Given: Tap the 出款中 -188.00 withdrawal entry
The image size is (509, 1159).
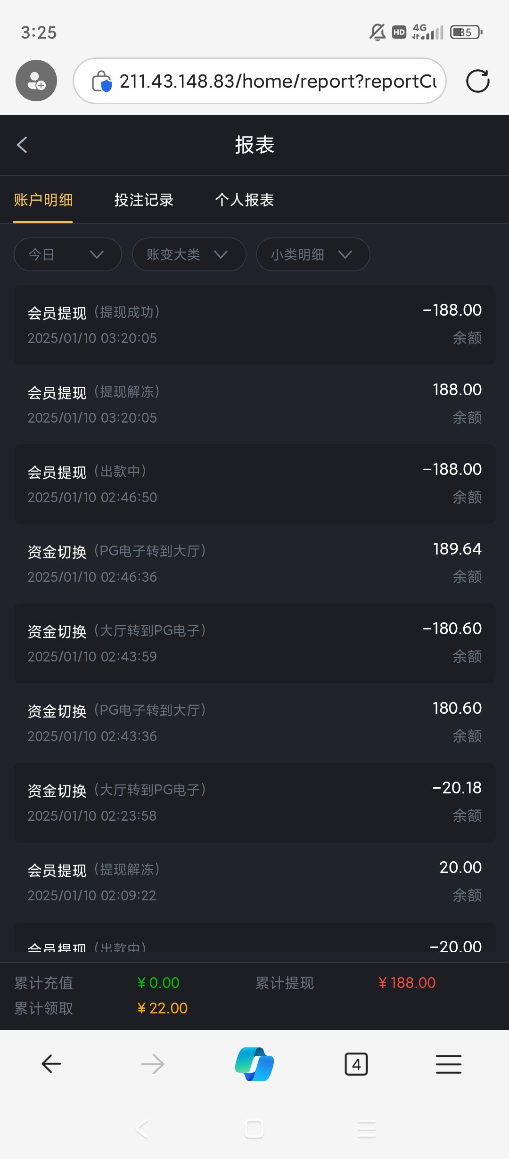Looking at the screenshot, I should click(x=254, y=484).
